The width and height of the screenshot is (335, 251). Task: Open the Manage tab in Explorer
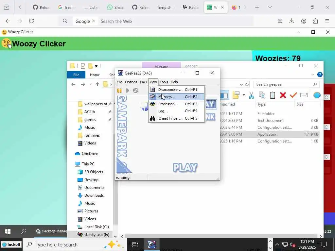click(161, 66)
